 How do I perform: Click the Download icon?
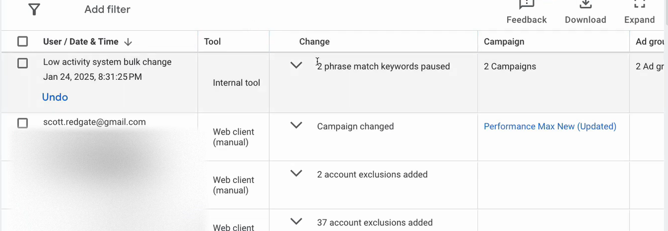(x=586, y=5)
